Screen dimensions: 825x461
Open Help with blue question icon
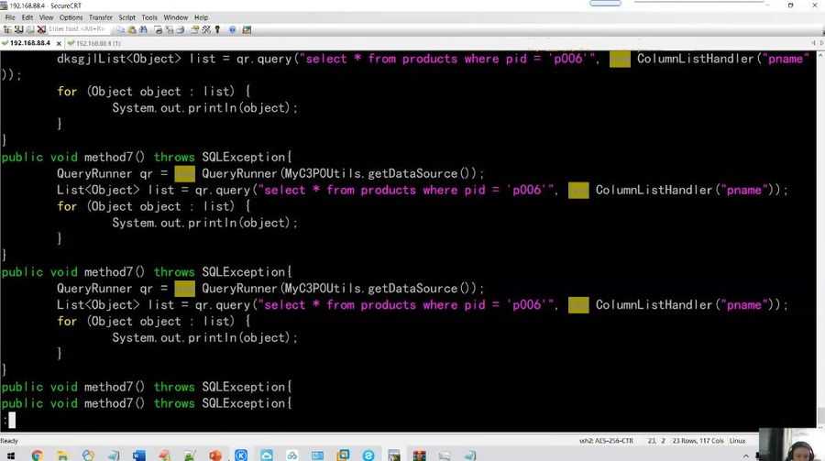click(x=232, y=30)
